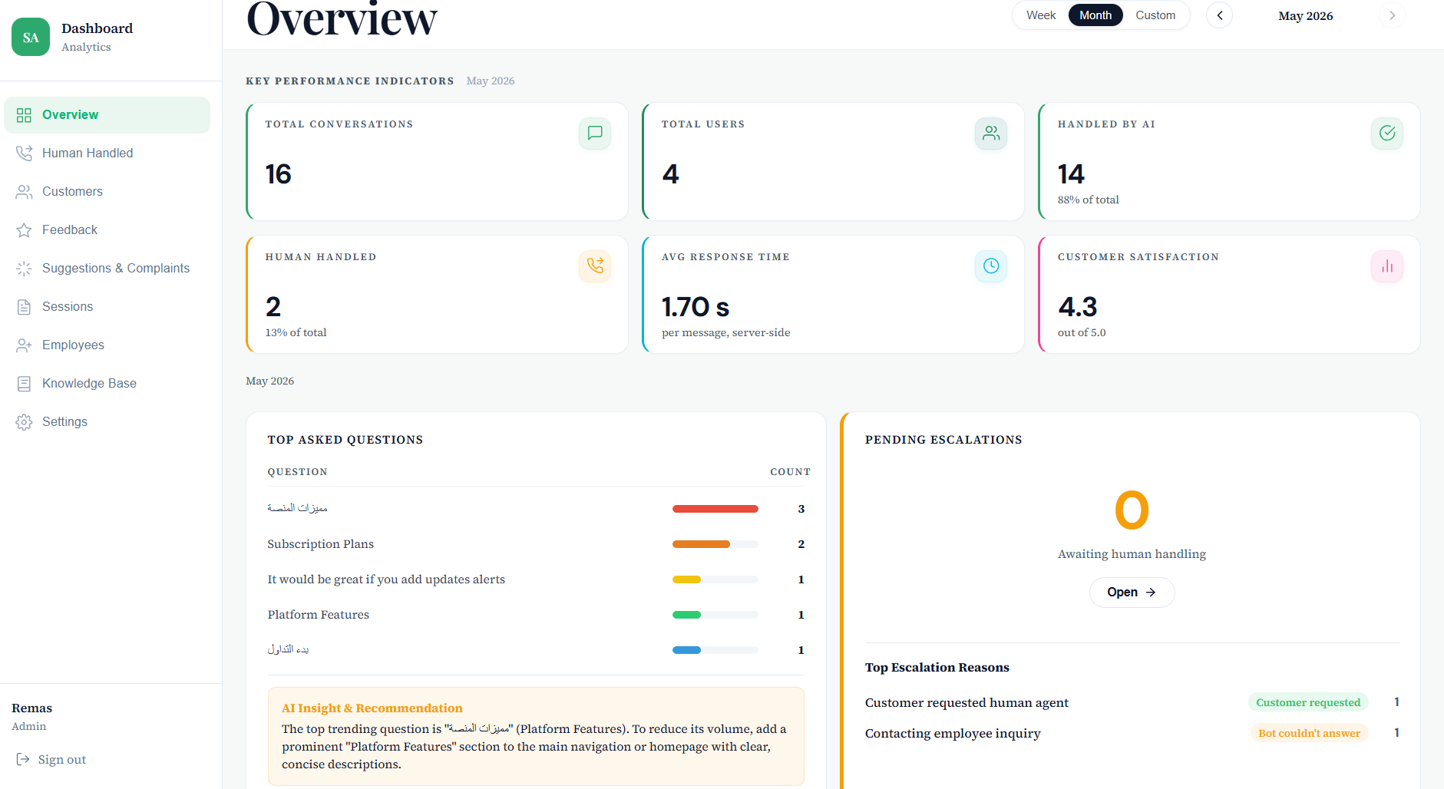Click the Employees add-user icon in sidebar
1444x789 pixels.
pos(24,345)
